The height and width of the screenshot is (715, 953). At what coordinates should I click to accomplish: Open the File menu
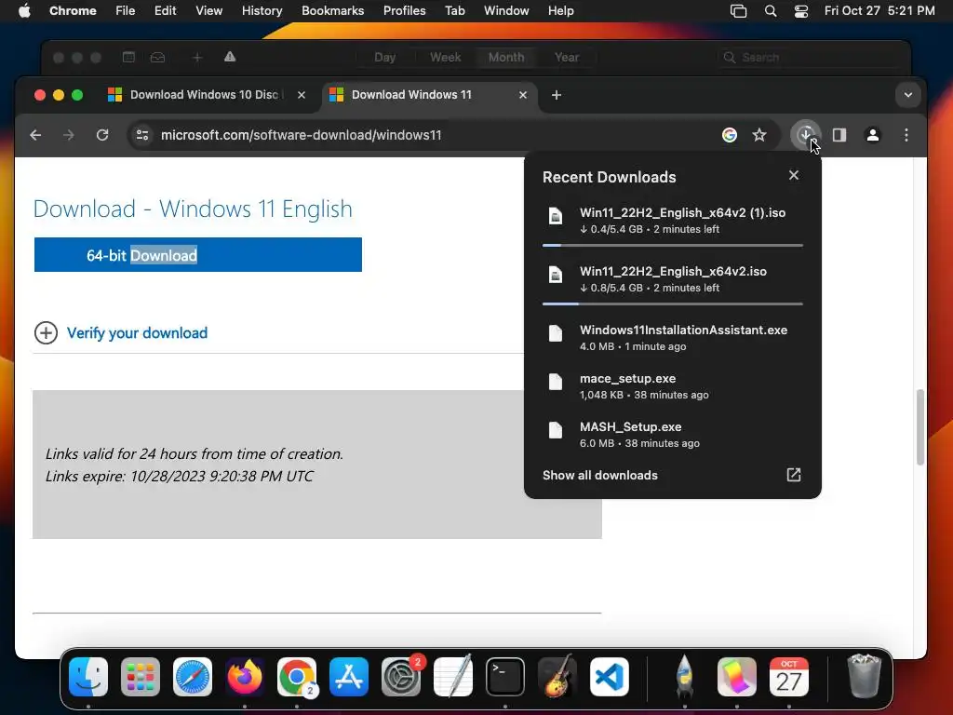point(126,10)
